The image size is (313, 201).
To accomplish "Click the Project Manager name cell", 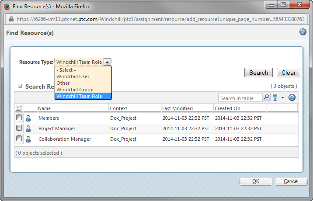I will 57,128.
